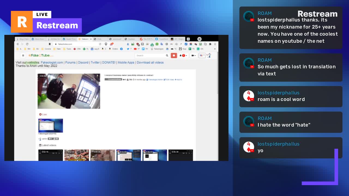Open the latest video with duration 0:01:36

click(103, 155)
